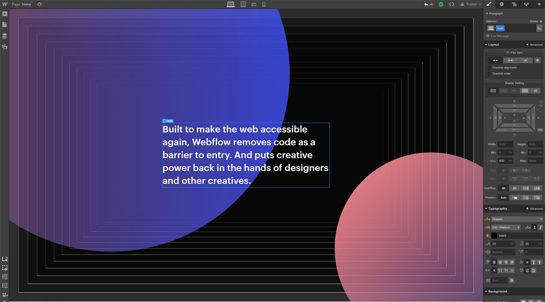This screenshot has width=545, height=302.
Task: Open the export code panel
Action: (451, 4)
